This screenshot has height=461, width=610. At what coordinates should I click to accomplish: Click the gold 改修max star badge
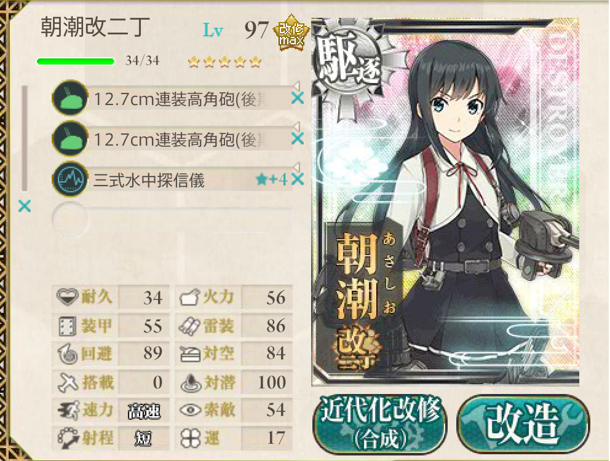point(291,33)
